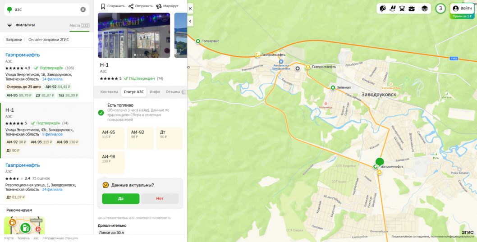Open 34 филиала link under Улица Энергетиков 16
Screen dimensions: 477x242
(x=52, y=79)
